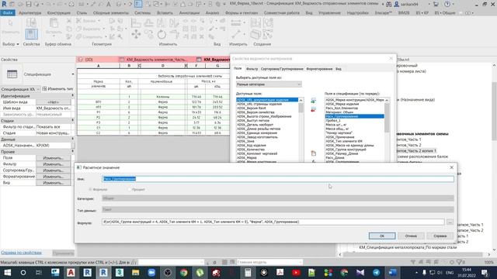Screen dimensions: 497x279
Task: Click the КМ_Ведомость элементов_Часть view tab
Action: pos(157,60)
